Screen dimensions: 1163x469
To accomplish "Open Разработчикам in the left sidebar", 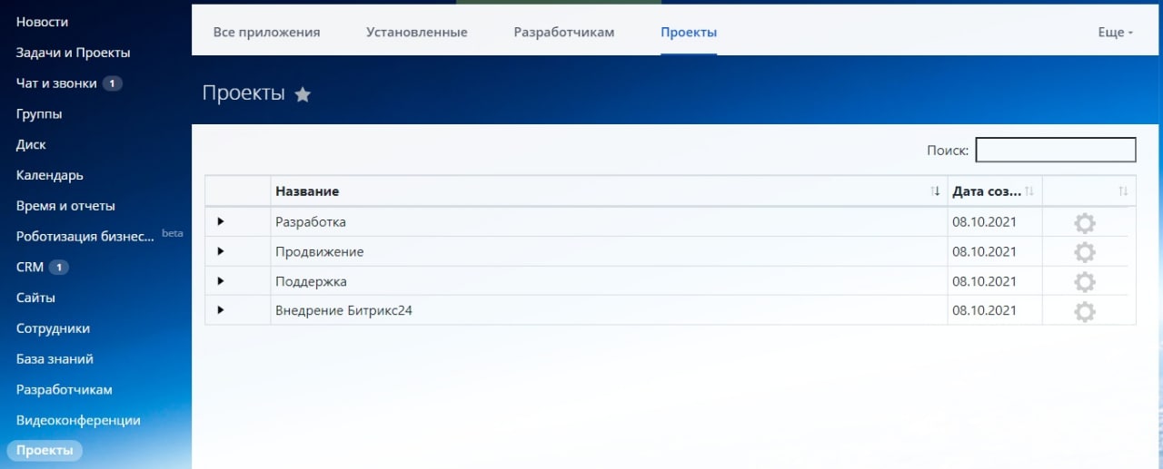I will point(65,389).
